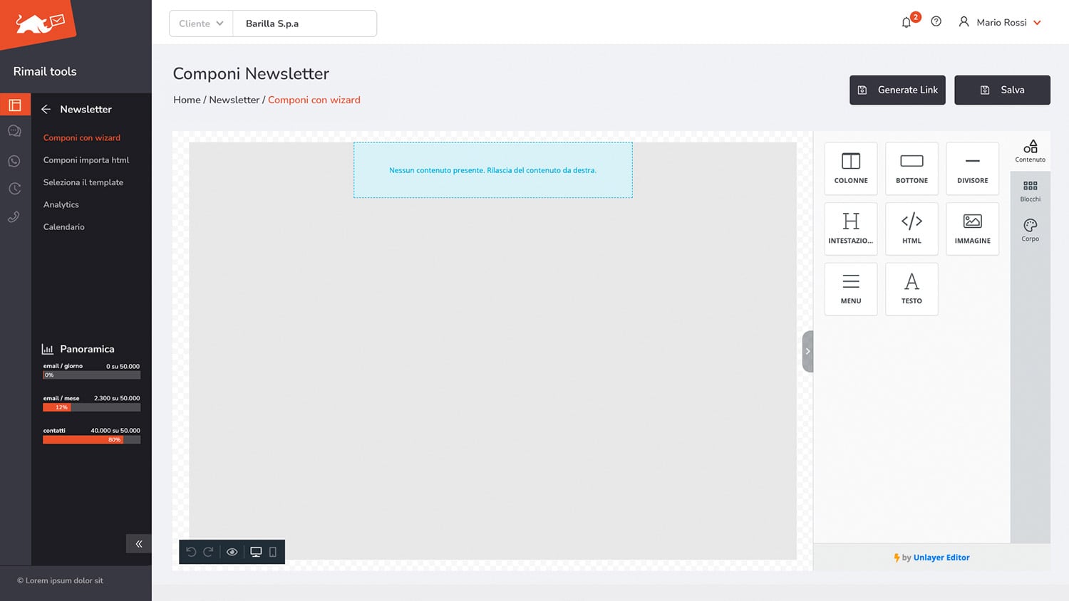The height and width of the screenshot is (601, 1069).
Task: Click the contatti usage progress bar
Action: coord(91,440)
